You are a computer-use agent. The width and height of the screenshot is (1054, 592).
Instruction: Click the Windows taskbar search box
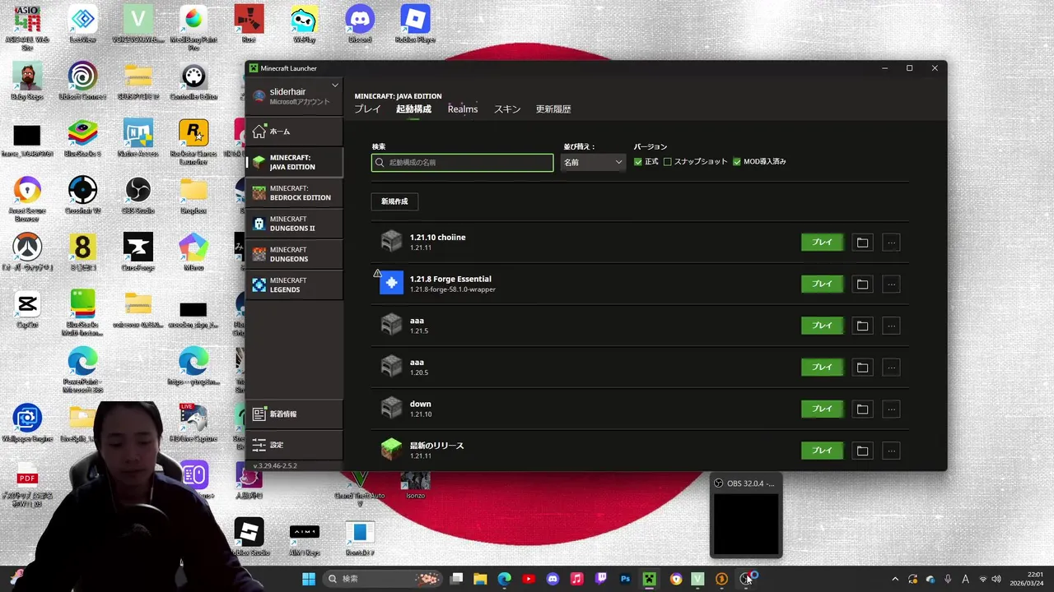click(383, 579)
